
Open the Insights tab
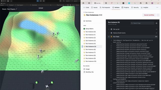144,7
